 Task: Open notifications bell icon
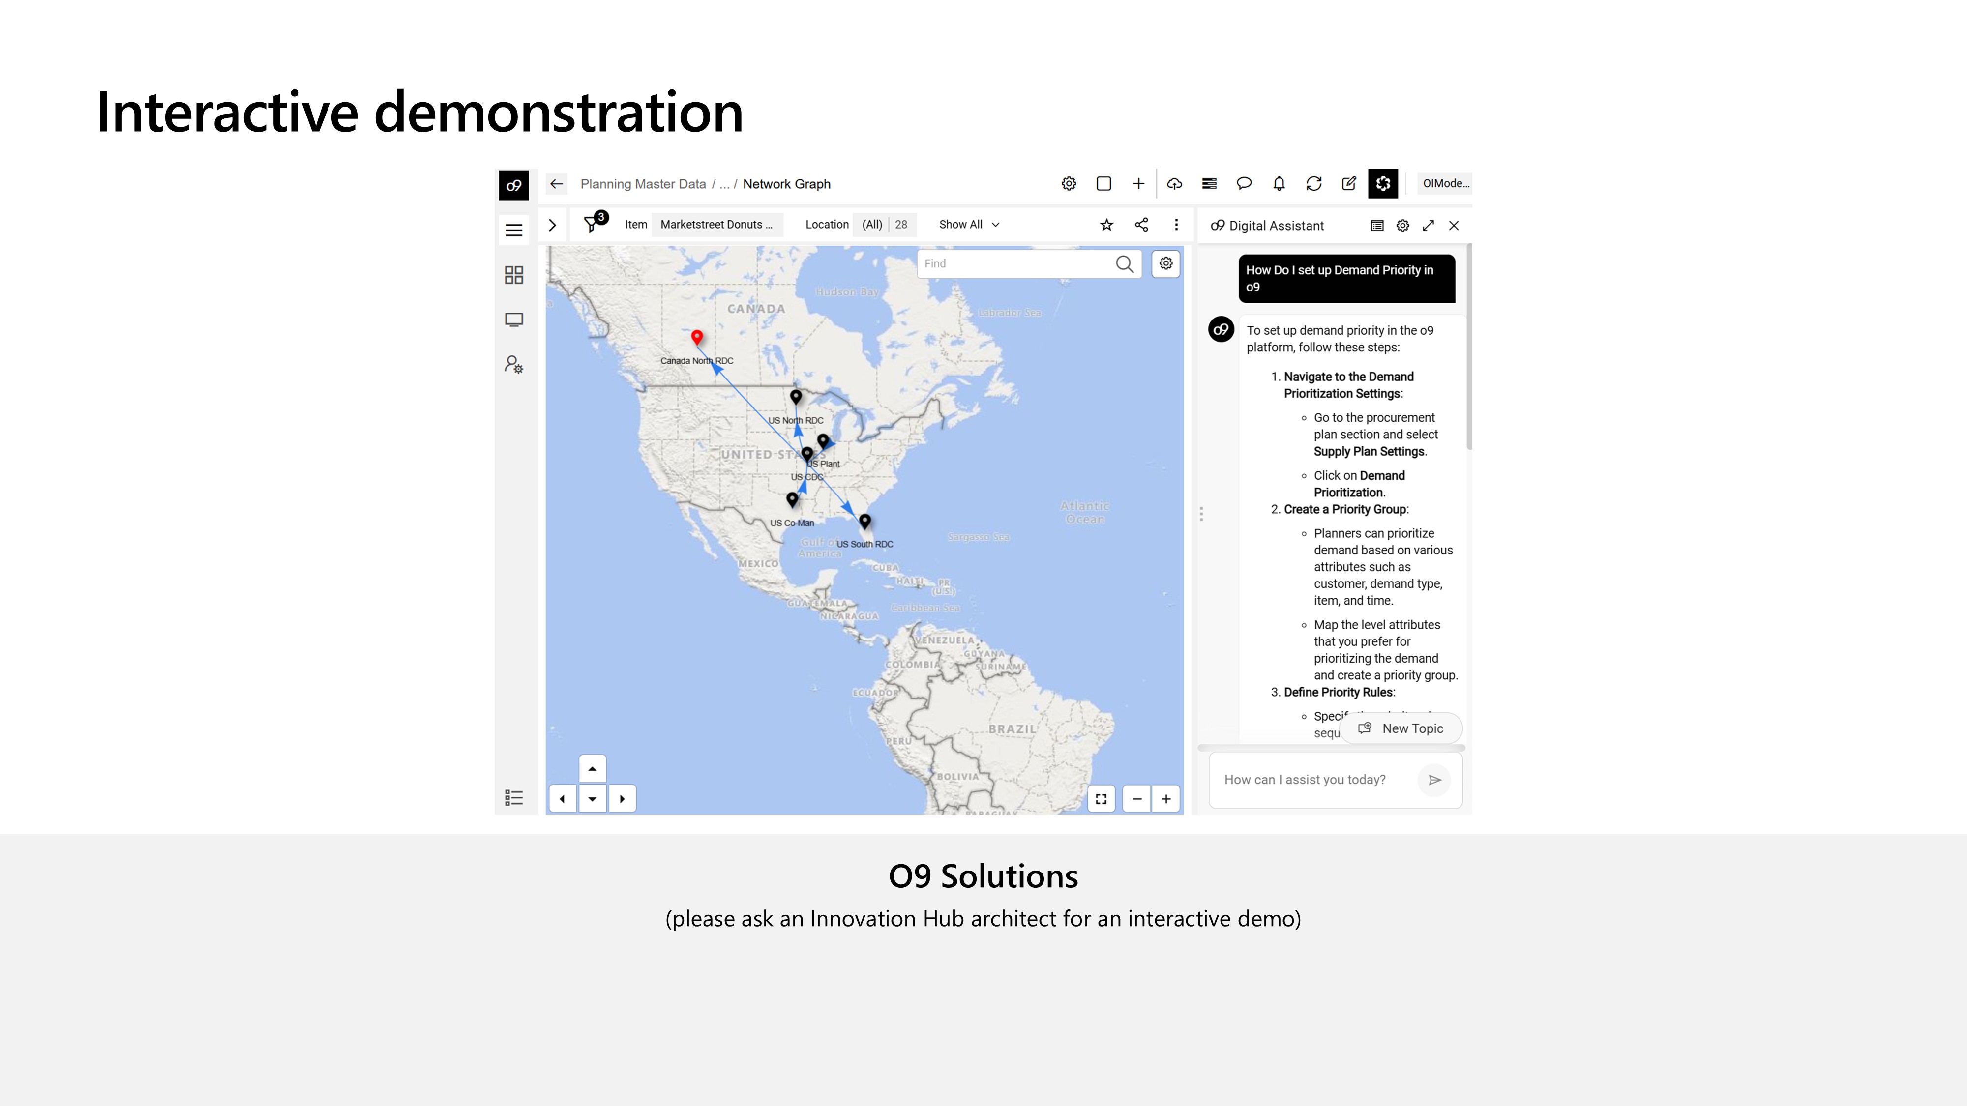tap(1279, 183)
